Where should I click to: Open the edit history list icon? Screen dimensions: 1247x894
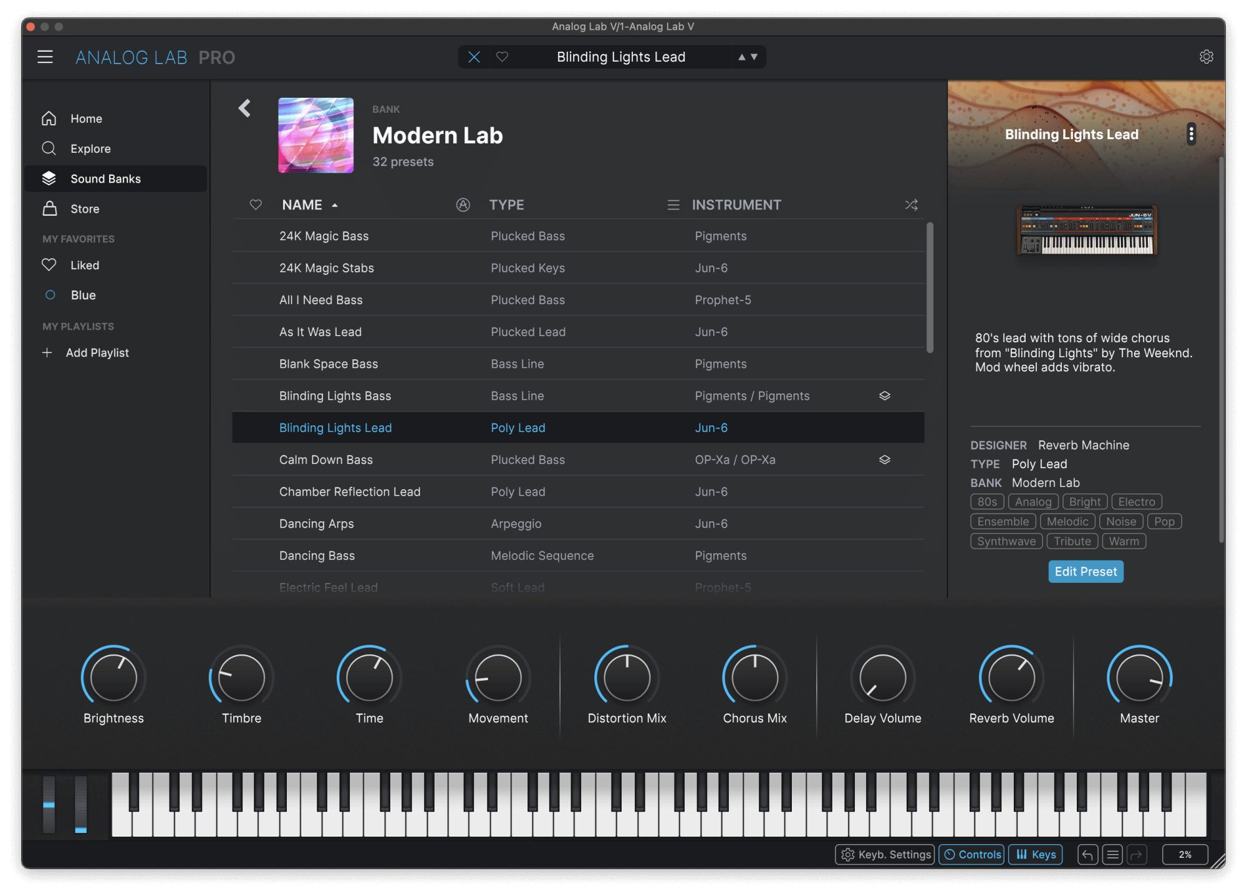click(1112, 855)
